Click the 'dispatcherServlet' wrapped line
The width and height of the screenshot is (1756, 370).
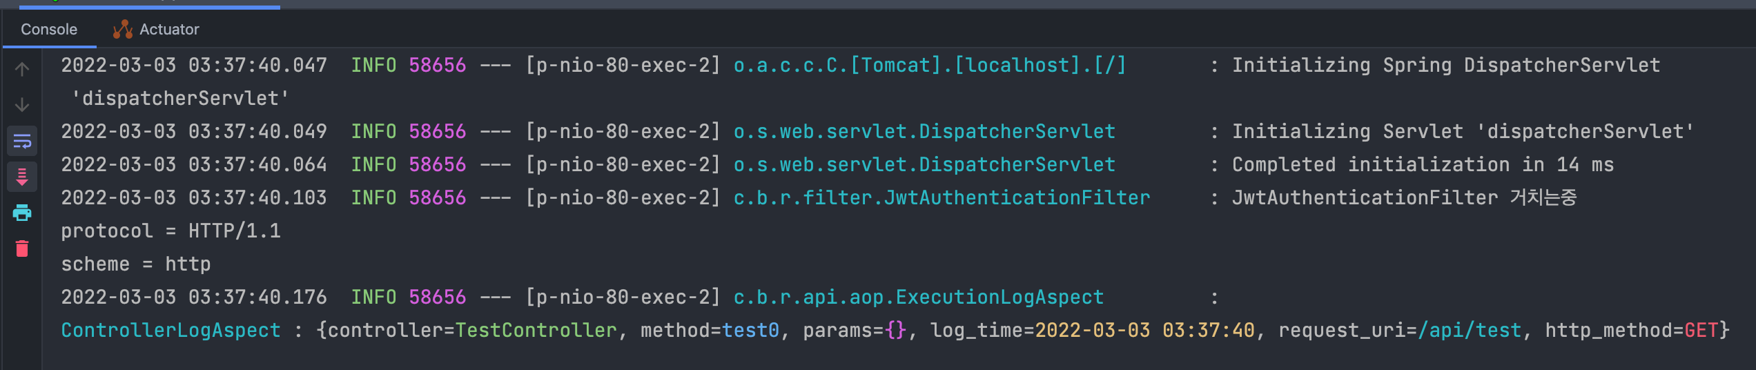coord(181,99)
